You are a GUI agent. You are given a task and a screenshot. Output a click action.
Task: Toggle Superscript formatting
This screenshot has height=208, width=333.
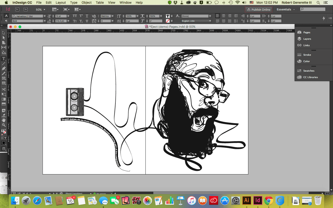[x=81, y=16]
